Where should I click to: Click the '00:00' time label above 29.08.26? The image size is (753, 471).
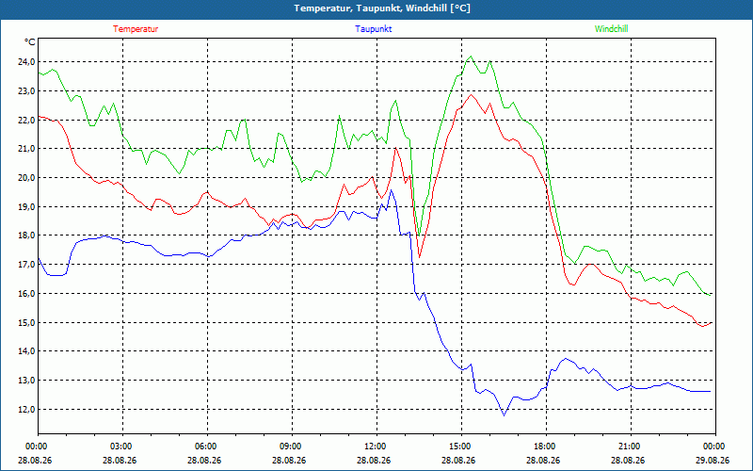713,447
